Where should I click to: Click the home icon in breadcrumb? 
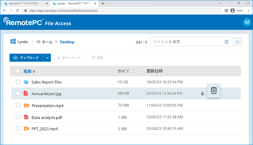click(x=38, y=42)
